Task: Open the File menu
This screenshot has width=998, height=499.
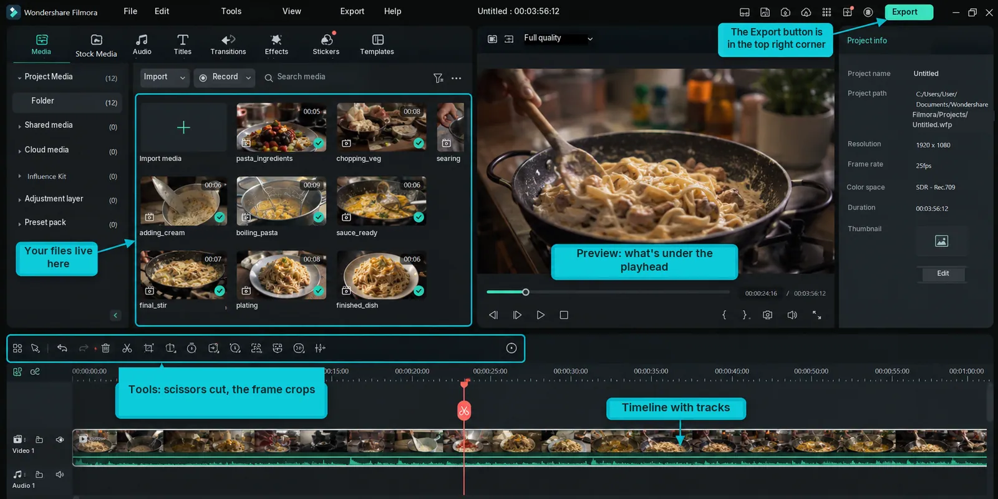Action: 130,11
